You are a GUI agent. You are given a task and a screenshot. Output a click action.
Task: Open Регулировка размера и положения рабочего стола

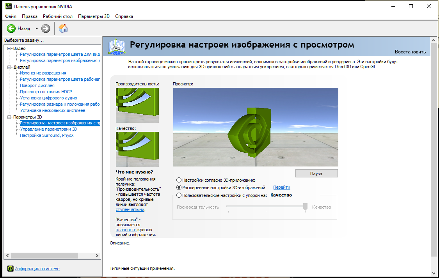click(60, 104)
